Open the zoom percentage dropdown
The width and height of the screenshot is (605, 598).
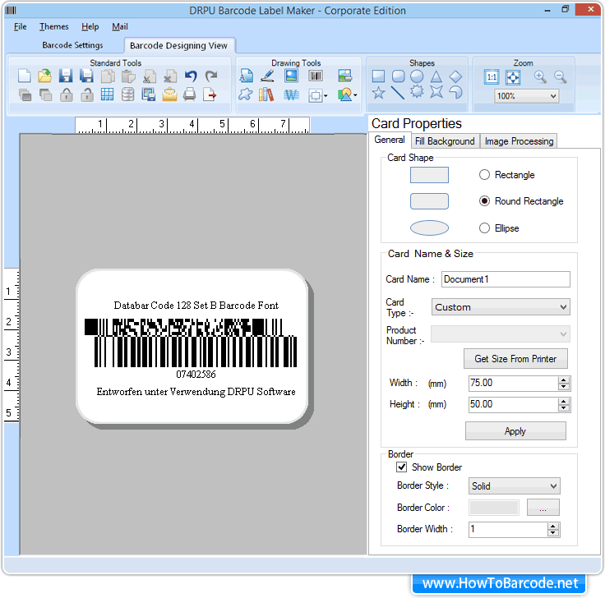tap(526, 96)
